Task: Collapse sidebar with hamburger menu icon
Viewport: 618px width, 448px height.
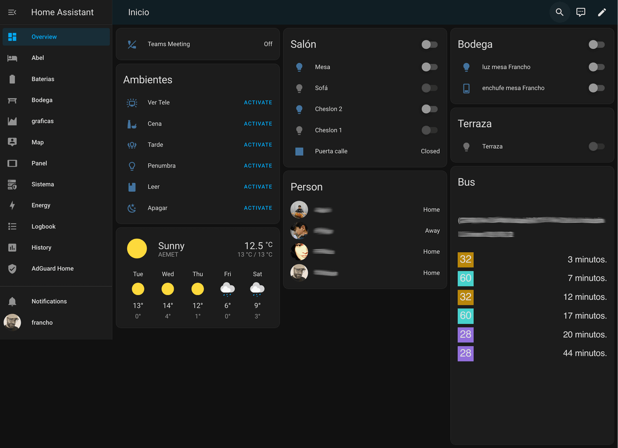Action: click(x=12, y=12)
